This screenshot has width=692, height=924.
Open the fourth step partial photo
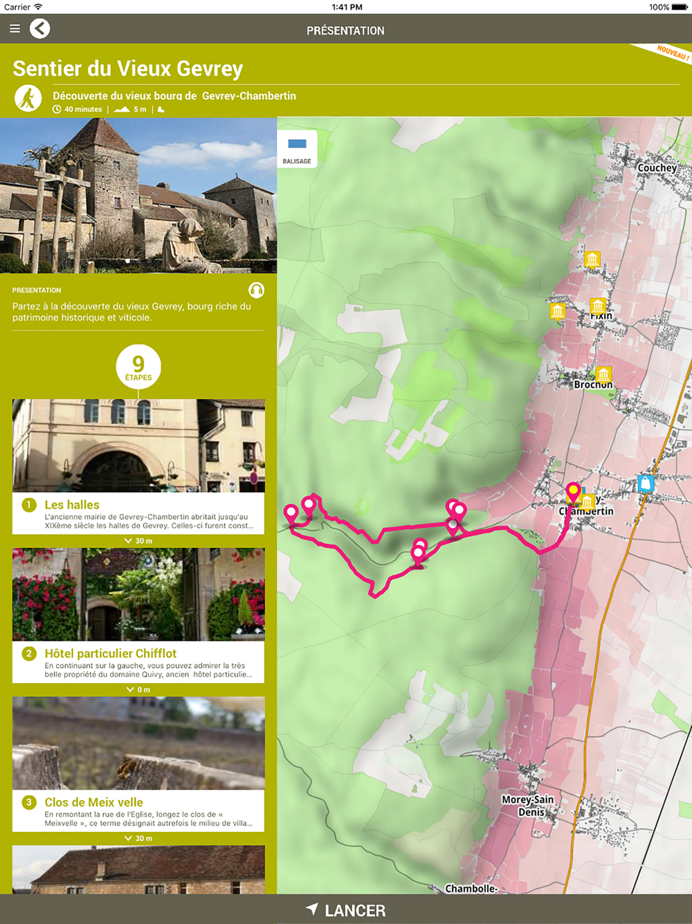138,870
